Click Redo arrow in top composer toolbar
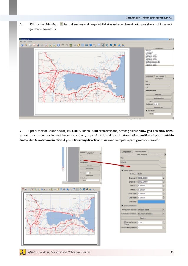The image size is (188, 266). [67, 45]
